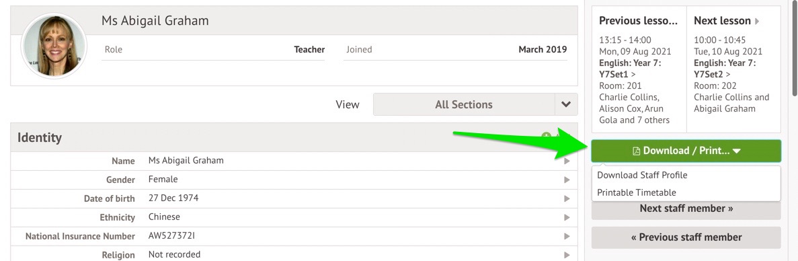Open Abigail Graham's profile photo
This screenshot has width=798, height=261.
coord(53,46)
